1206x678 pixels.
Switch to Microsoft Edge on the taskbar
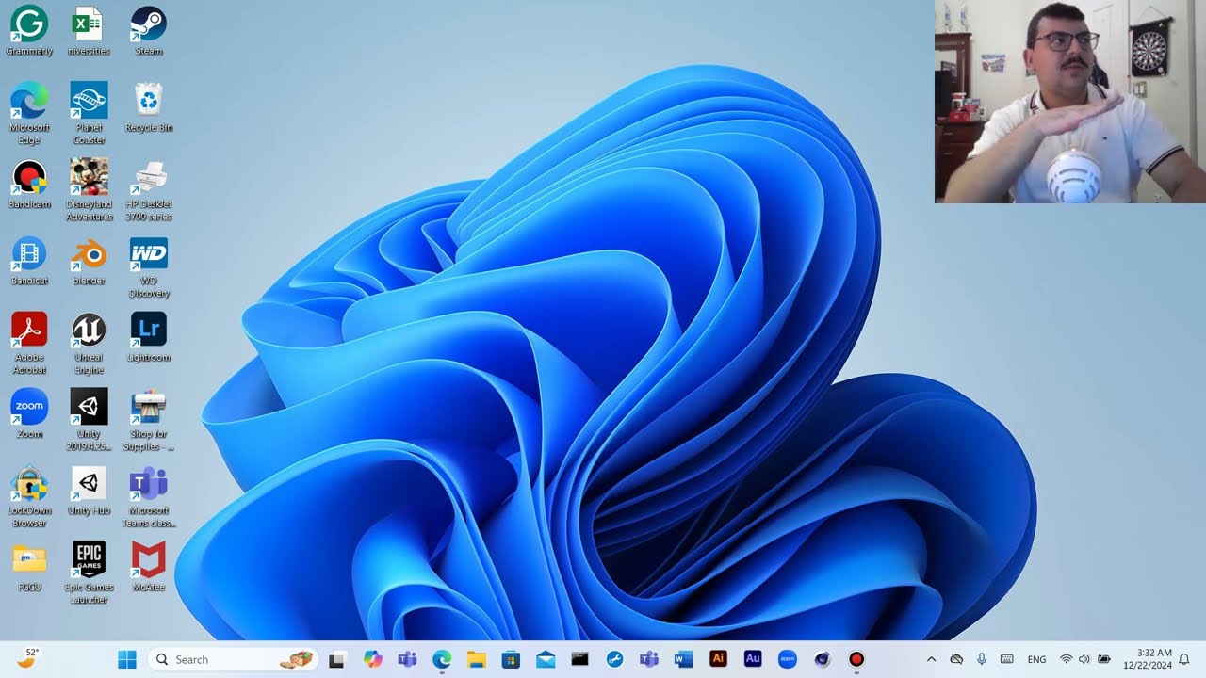[442, 659]
